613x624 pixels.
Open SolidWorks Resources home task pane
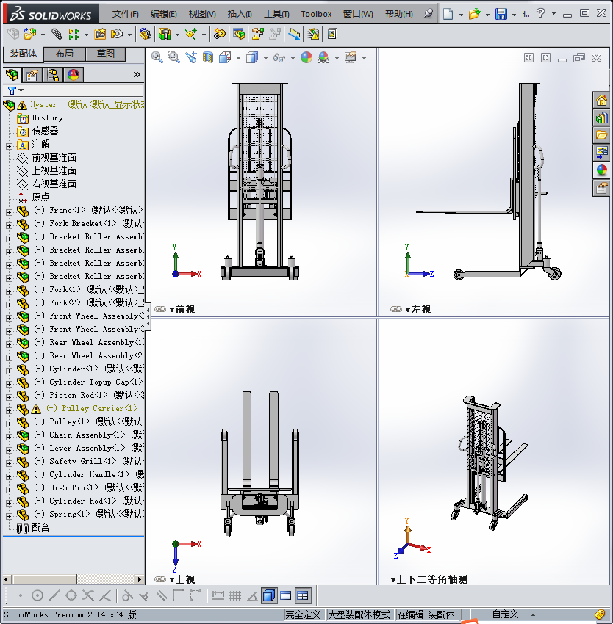tap(601, 101)
